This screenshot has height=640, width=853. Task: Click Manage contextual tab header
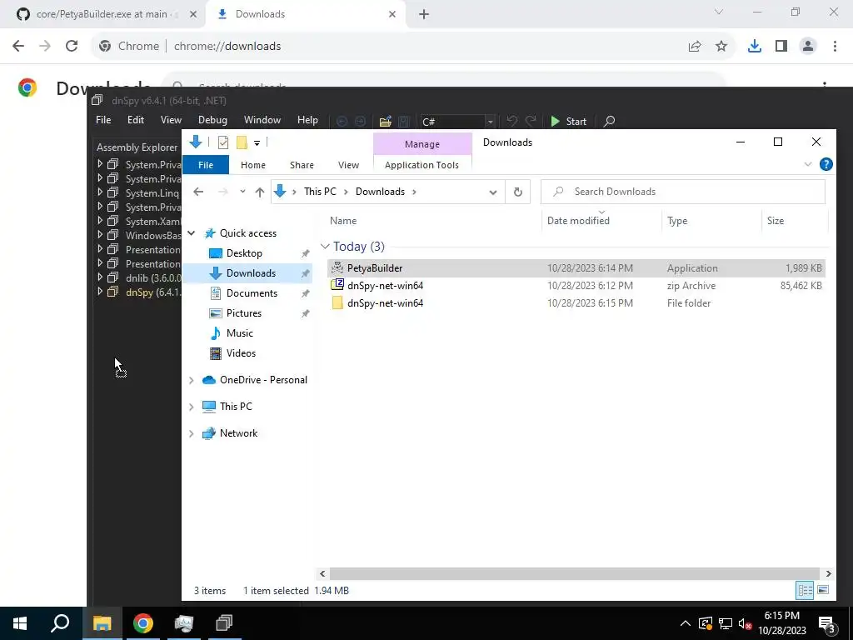tap(422, 144)
